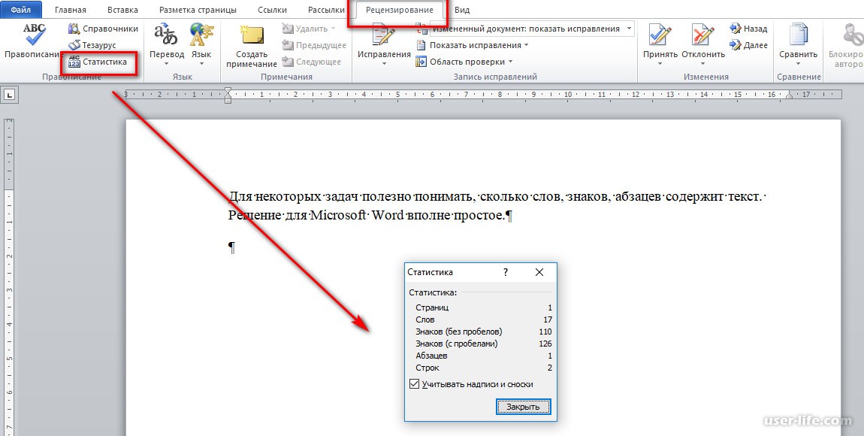This screenshot has height=436, width=864.
Task: Click the word Microsoft in the document
Action: click(x=338, y=215)
